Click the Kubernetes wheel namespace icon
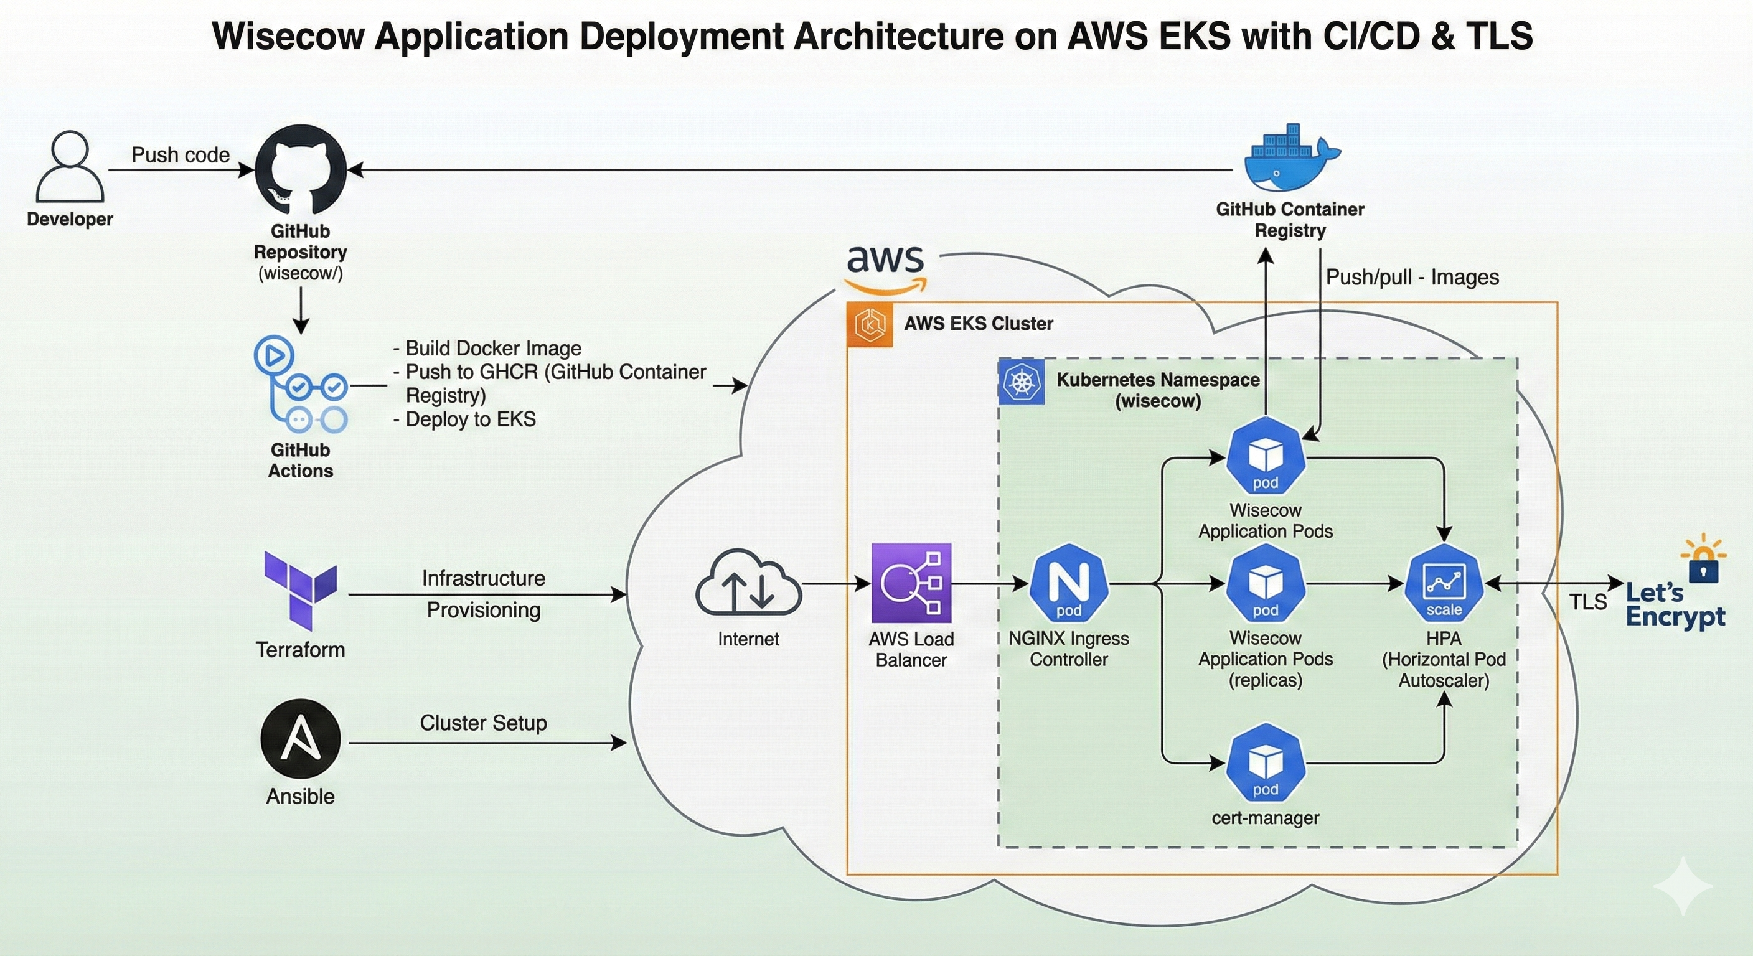Screen dimensions: 1753x956 click(x=1021, y=382)
